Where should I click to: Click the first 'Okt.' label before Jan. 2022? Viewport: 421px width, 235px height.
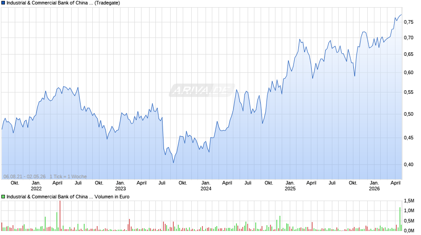pos(15,183)
